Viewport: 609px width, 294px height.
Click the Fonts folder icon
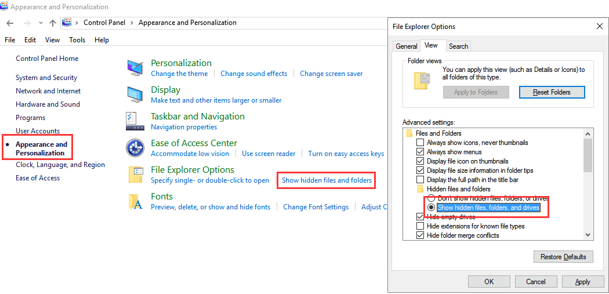point(135,201)
